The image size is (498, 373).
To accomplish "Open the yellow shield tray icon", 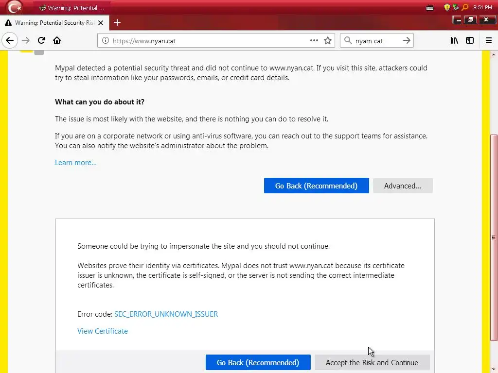I will pos(447,7).
